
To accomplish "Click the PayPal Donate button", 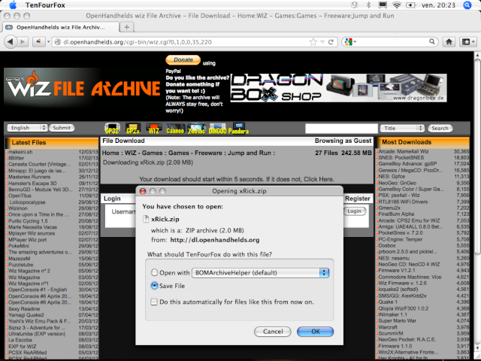I will tap(183, 59).
